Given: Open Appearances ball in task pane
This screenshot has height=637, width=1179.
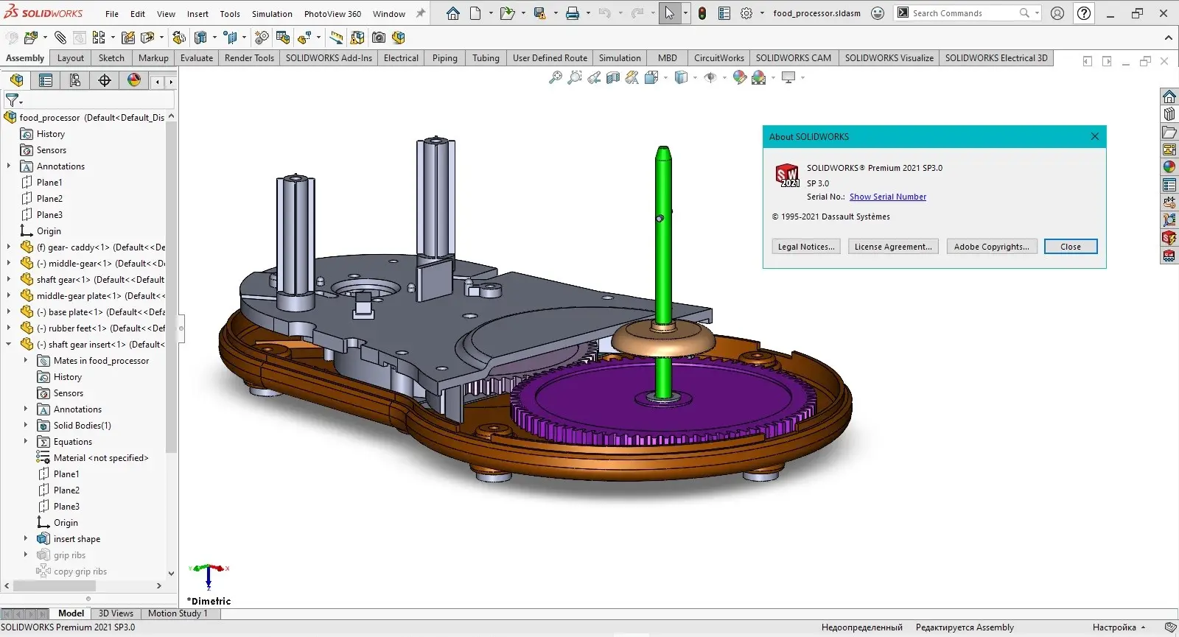Looking at the screenshot, I should tap(1169, 167).
